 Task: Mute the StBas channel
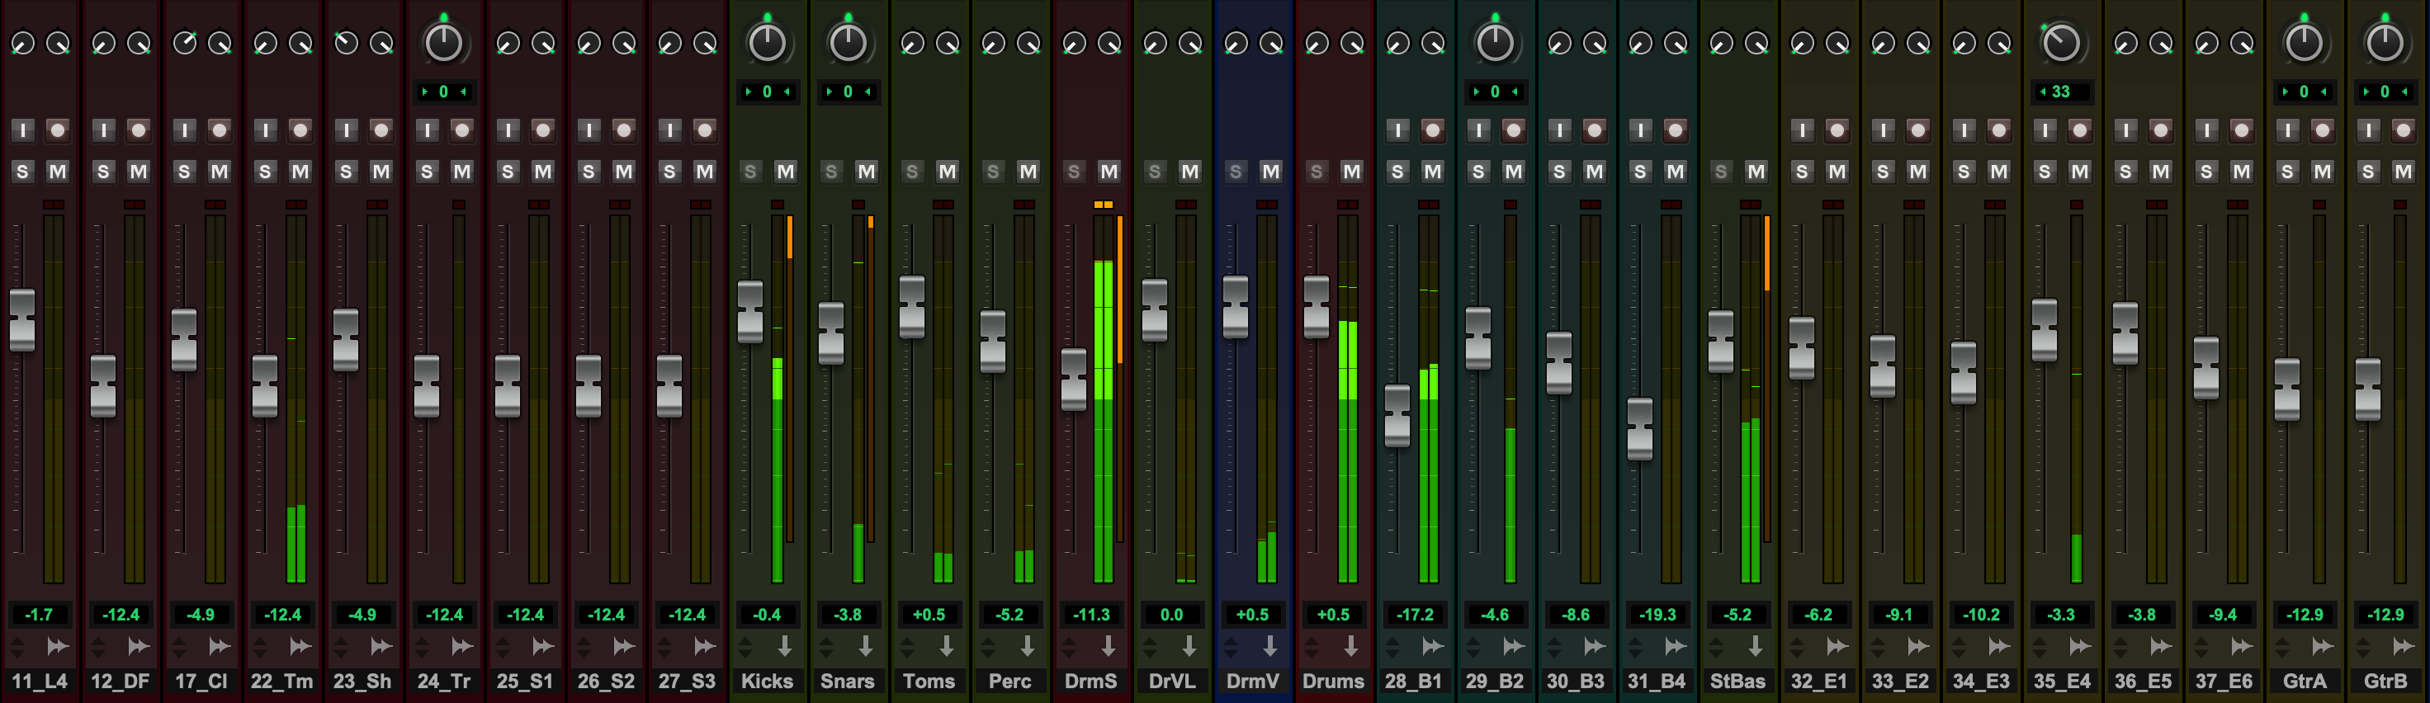click(1756, 172)
